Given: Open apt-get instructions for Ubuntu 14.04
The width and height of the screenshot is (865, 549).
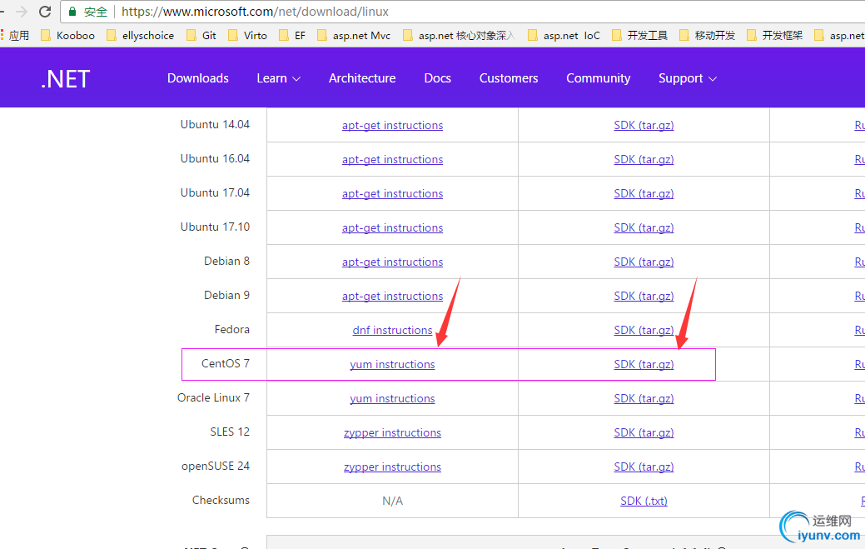Looking at the screenshot, I should pos(392,125).
